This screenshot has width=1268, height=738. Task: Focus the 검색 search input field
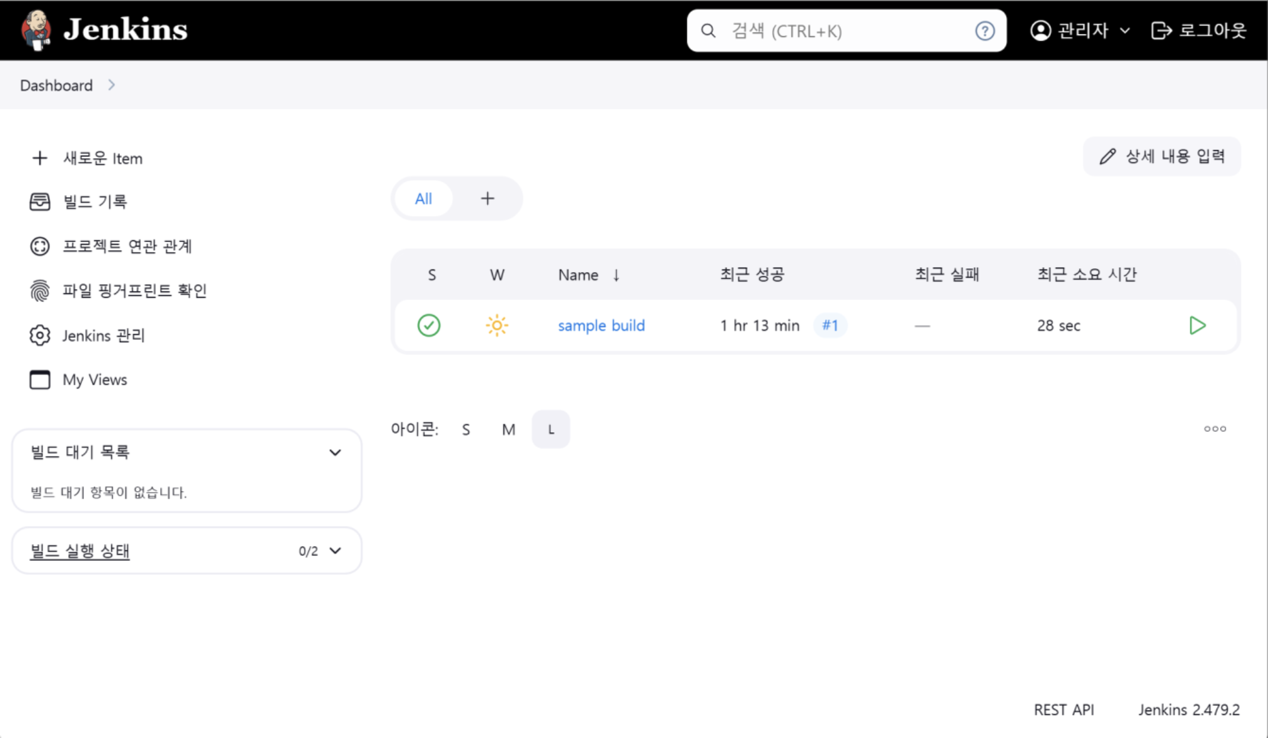847,31
